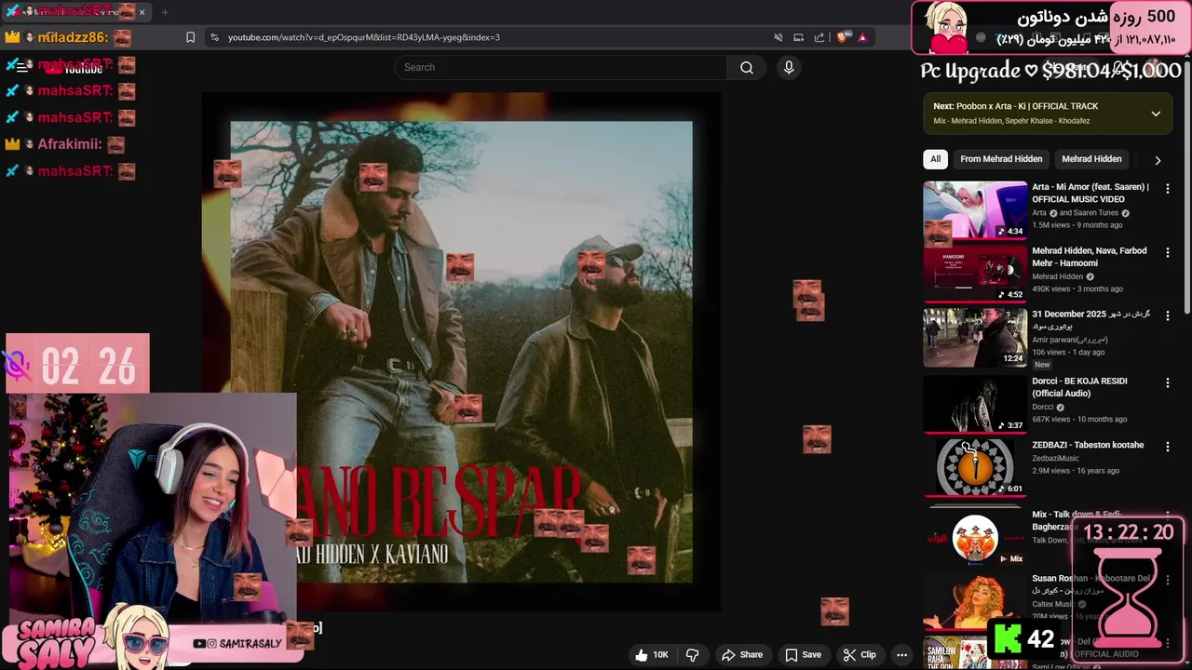Click the muted-autoplay icon in address bar
The height and width of the screenshot is (670, 1192).
point(778,37)
